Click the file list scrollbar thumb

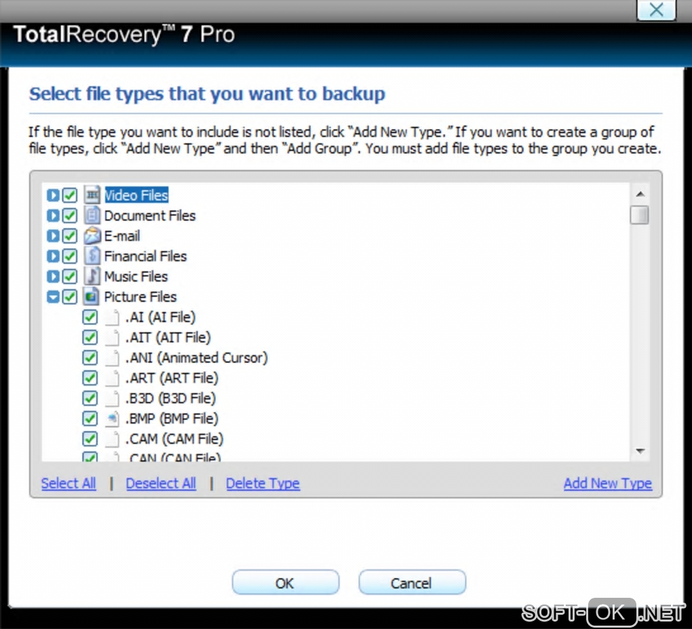[640, 215]
